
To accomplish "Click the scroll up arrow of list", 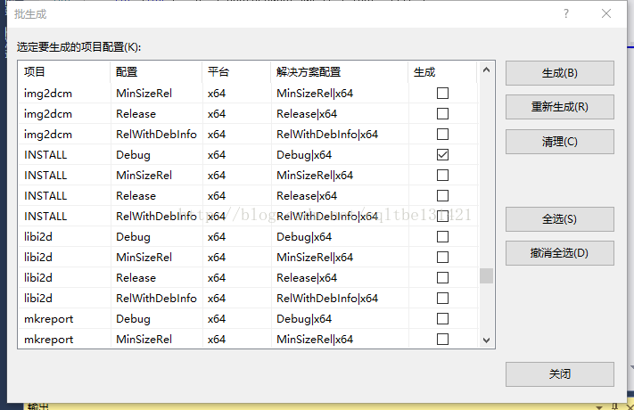I will pos(486,70).
